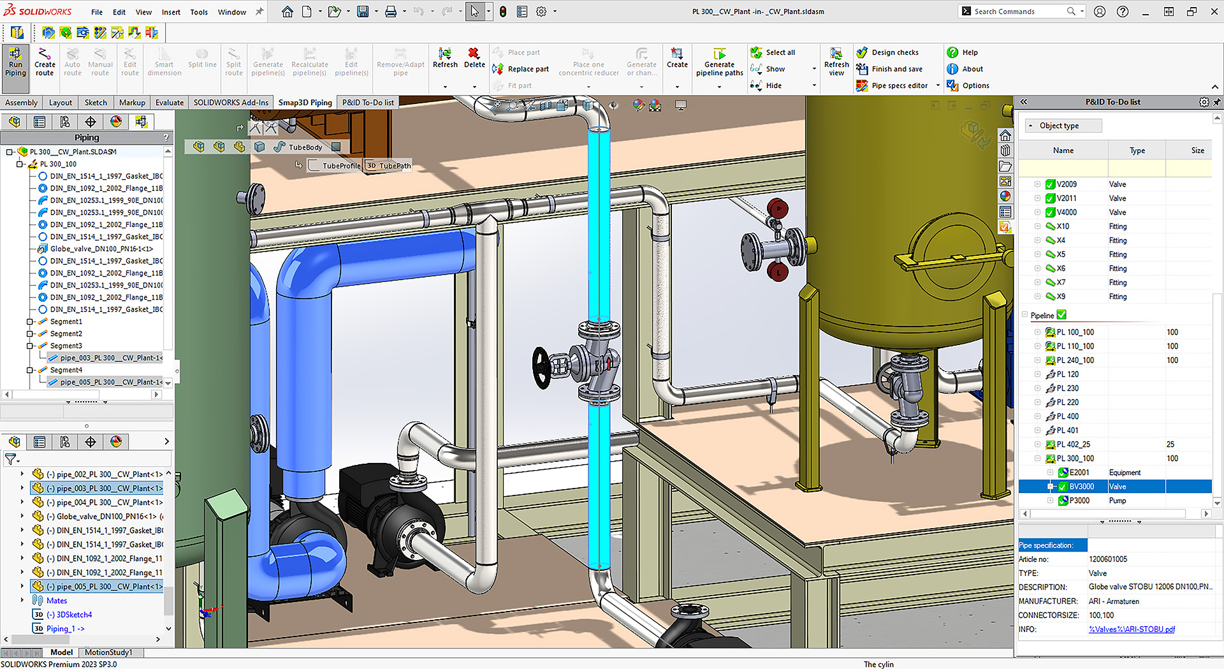The image size is (1224, 669).
Task: Open the user account icon
Action: (x=1100, y=11)
